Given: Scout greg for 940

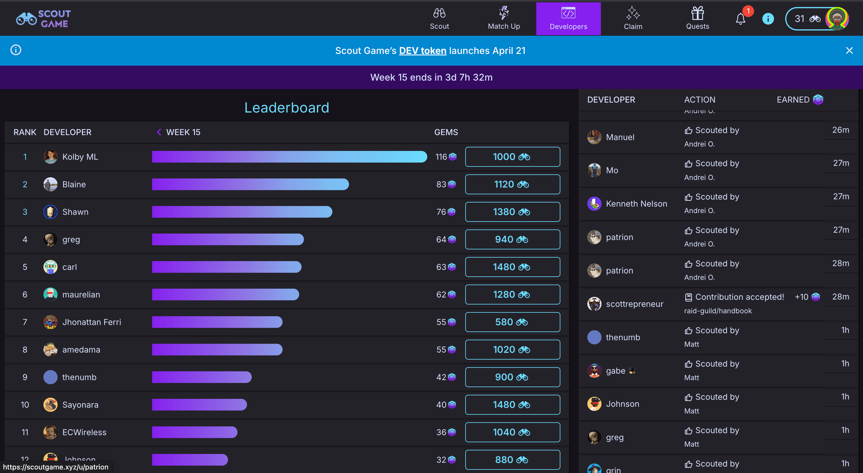Looking at the screenshot, I should [512, 239].
